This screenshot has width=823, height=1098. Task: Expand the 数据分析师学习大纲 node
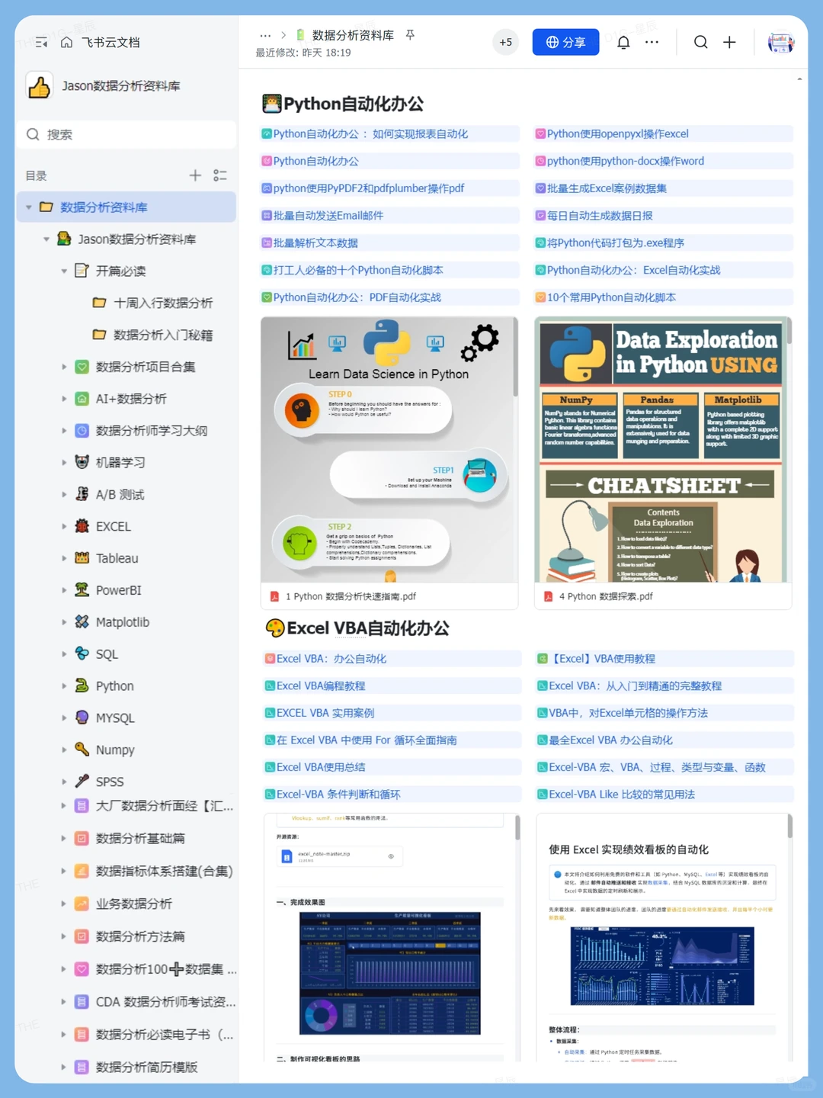tap(64, 431)
